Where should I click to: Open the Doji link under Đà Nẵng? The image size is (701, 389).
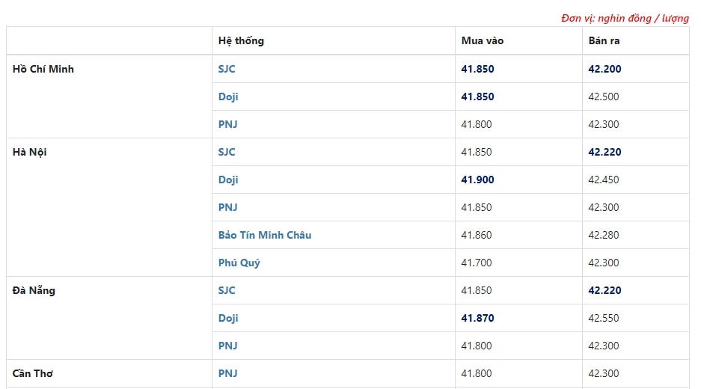[x=228, y=319]
